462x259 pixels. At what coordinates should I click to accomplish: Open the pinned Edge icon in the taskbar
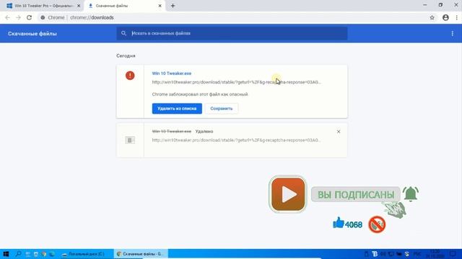(52, 254)
